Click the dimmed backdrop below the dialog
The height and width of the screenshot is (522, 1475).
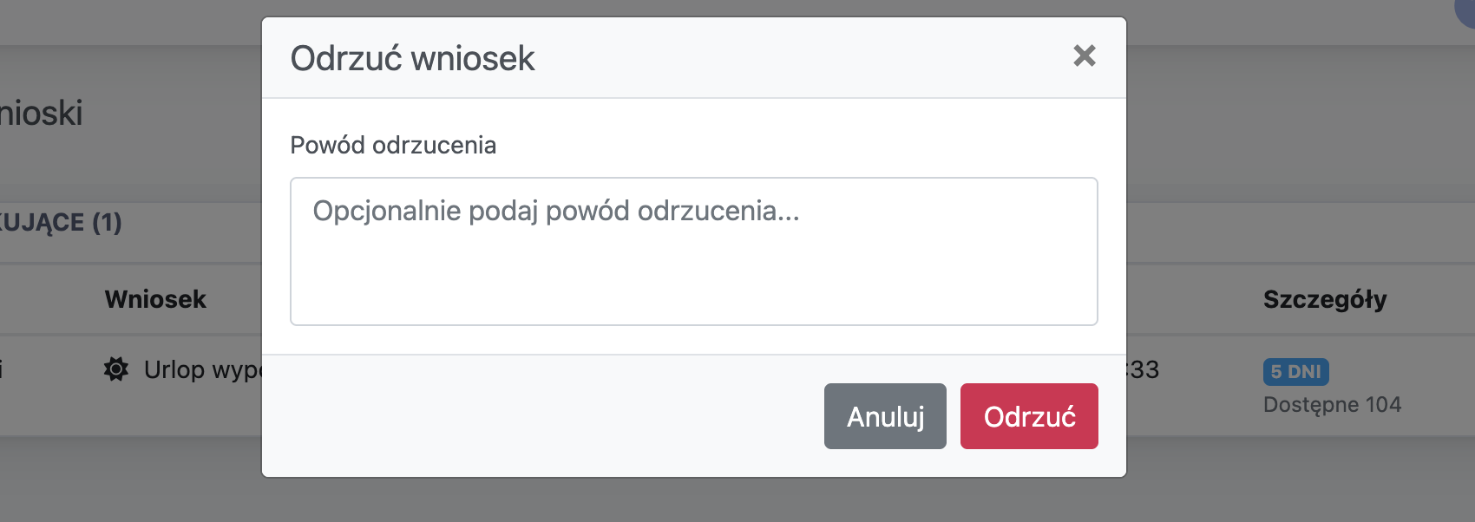(x=694, y=501)
